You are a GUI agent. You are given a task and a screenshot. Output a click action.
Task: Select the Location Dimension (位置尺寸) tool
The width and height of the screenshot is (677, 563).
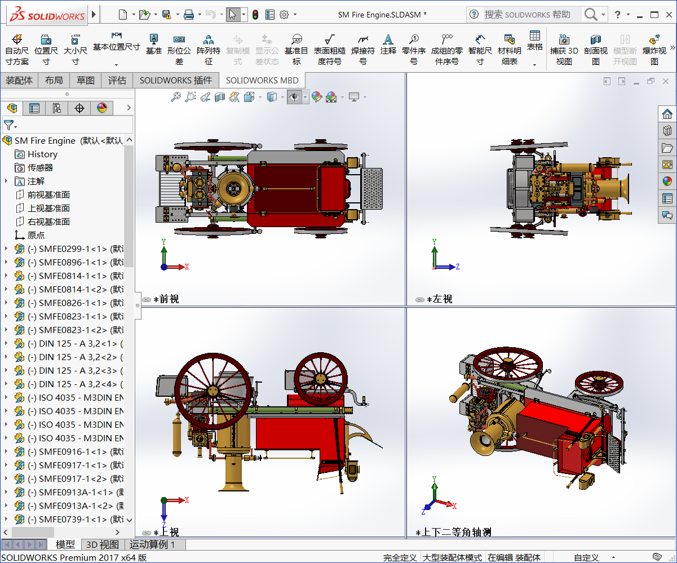(46, 50)
